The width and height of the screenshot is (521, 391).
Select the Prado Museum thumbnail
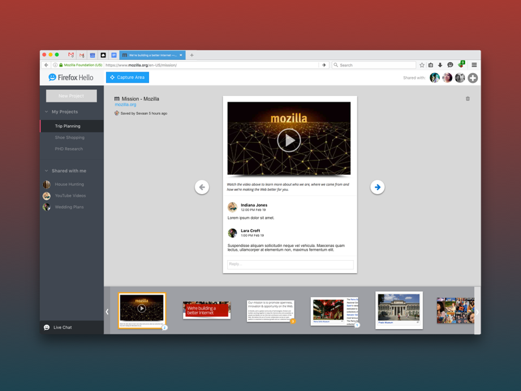point(399,310)
